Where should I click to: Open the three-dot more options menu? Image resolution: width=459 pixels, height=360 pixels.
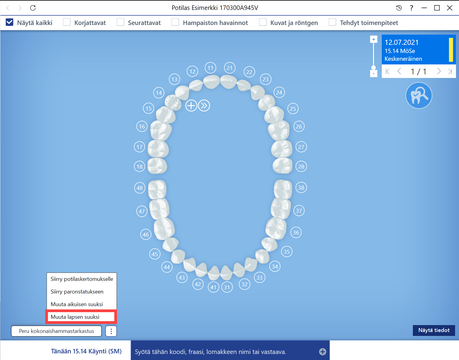click(x=111, y=331)
